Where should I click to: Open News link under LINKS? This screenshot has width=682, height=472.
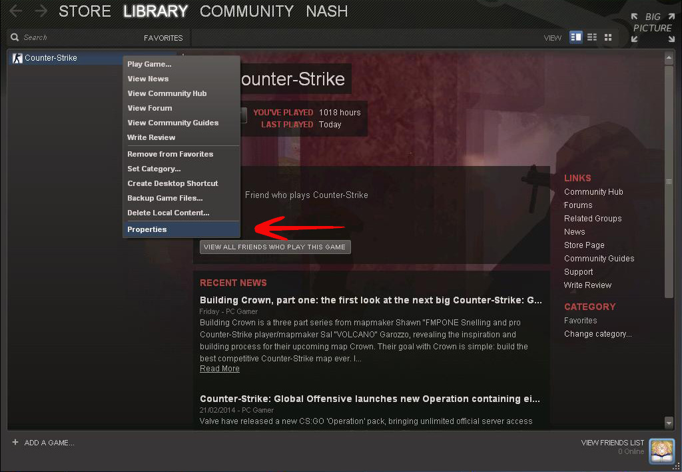click(574, 232)
